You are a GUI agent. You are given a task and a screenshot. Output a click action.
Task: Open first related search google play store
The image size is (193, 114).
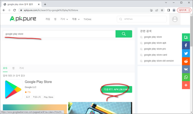tap(153, 37)
